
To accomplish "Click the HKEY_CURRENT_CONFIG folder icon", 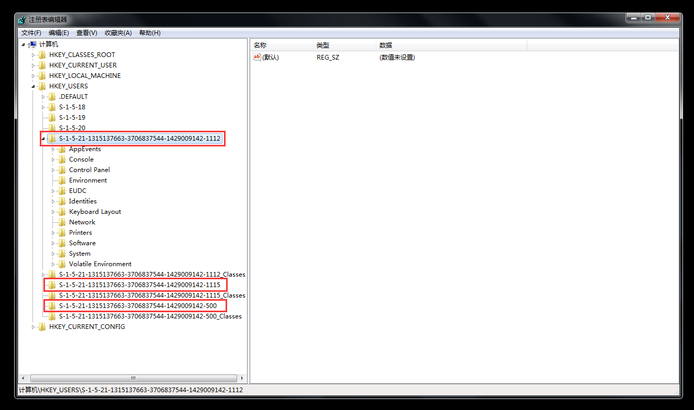I will [42, 327].
